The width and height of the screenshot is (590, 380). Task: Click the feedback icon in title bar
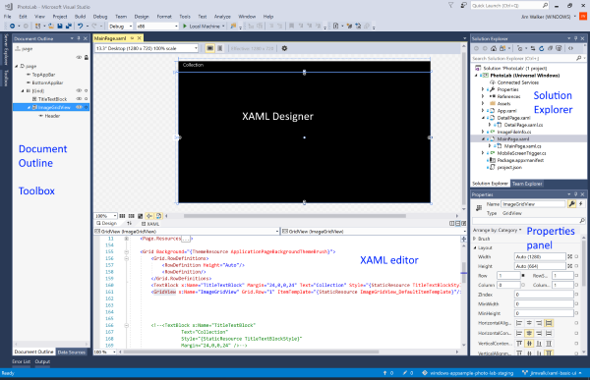point(464,5)
